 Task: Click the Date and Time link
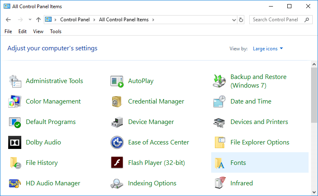click(x=250, y=101)
